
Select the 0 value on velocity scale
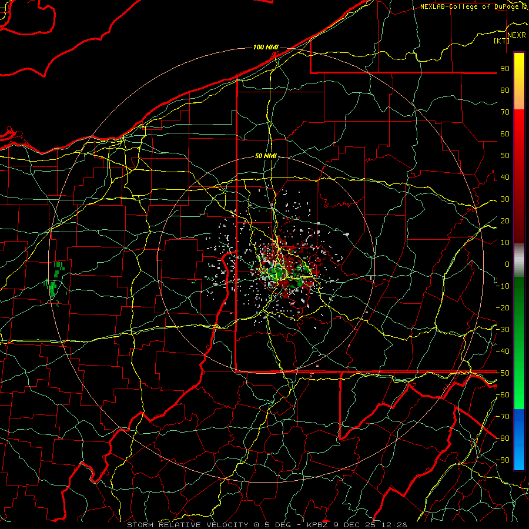pyautogui.click(x=507, y=264)
